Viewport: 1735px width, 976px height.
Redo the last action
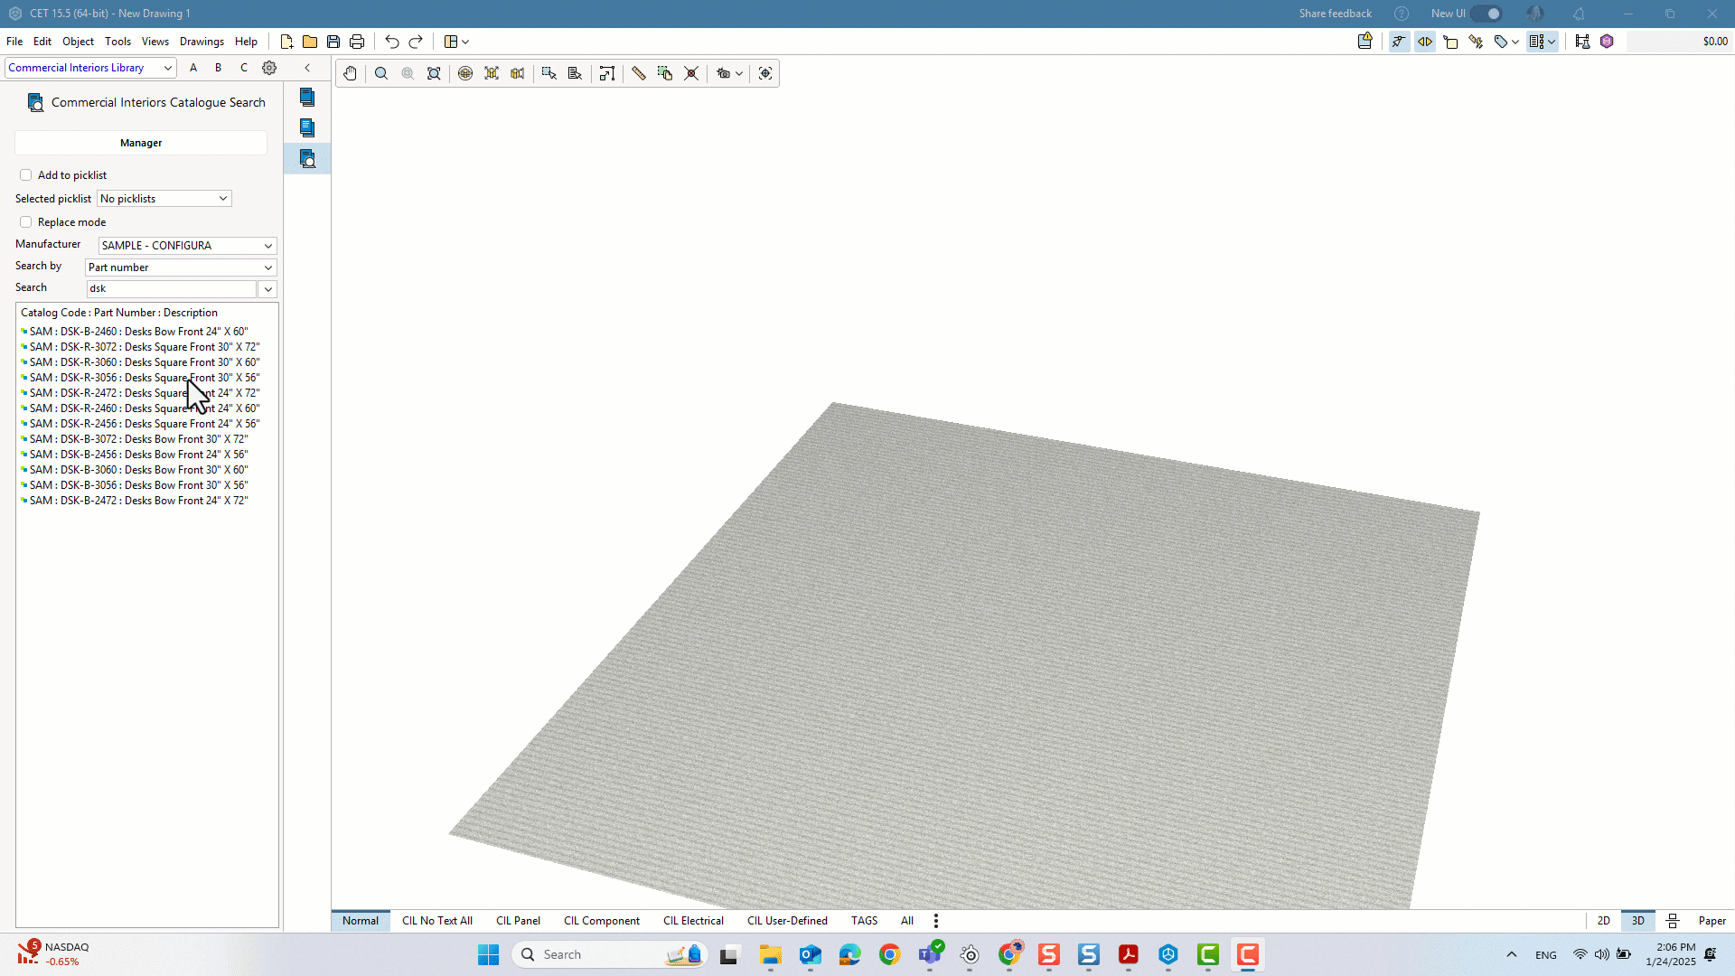(x=416, y=42)
